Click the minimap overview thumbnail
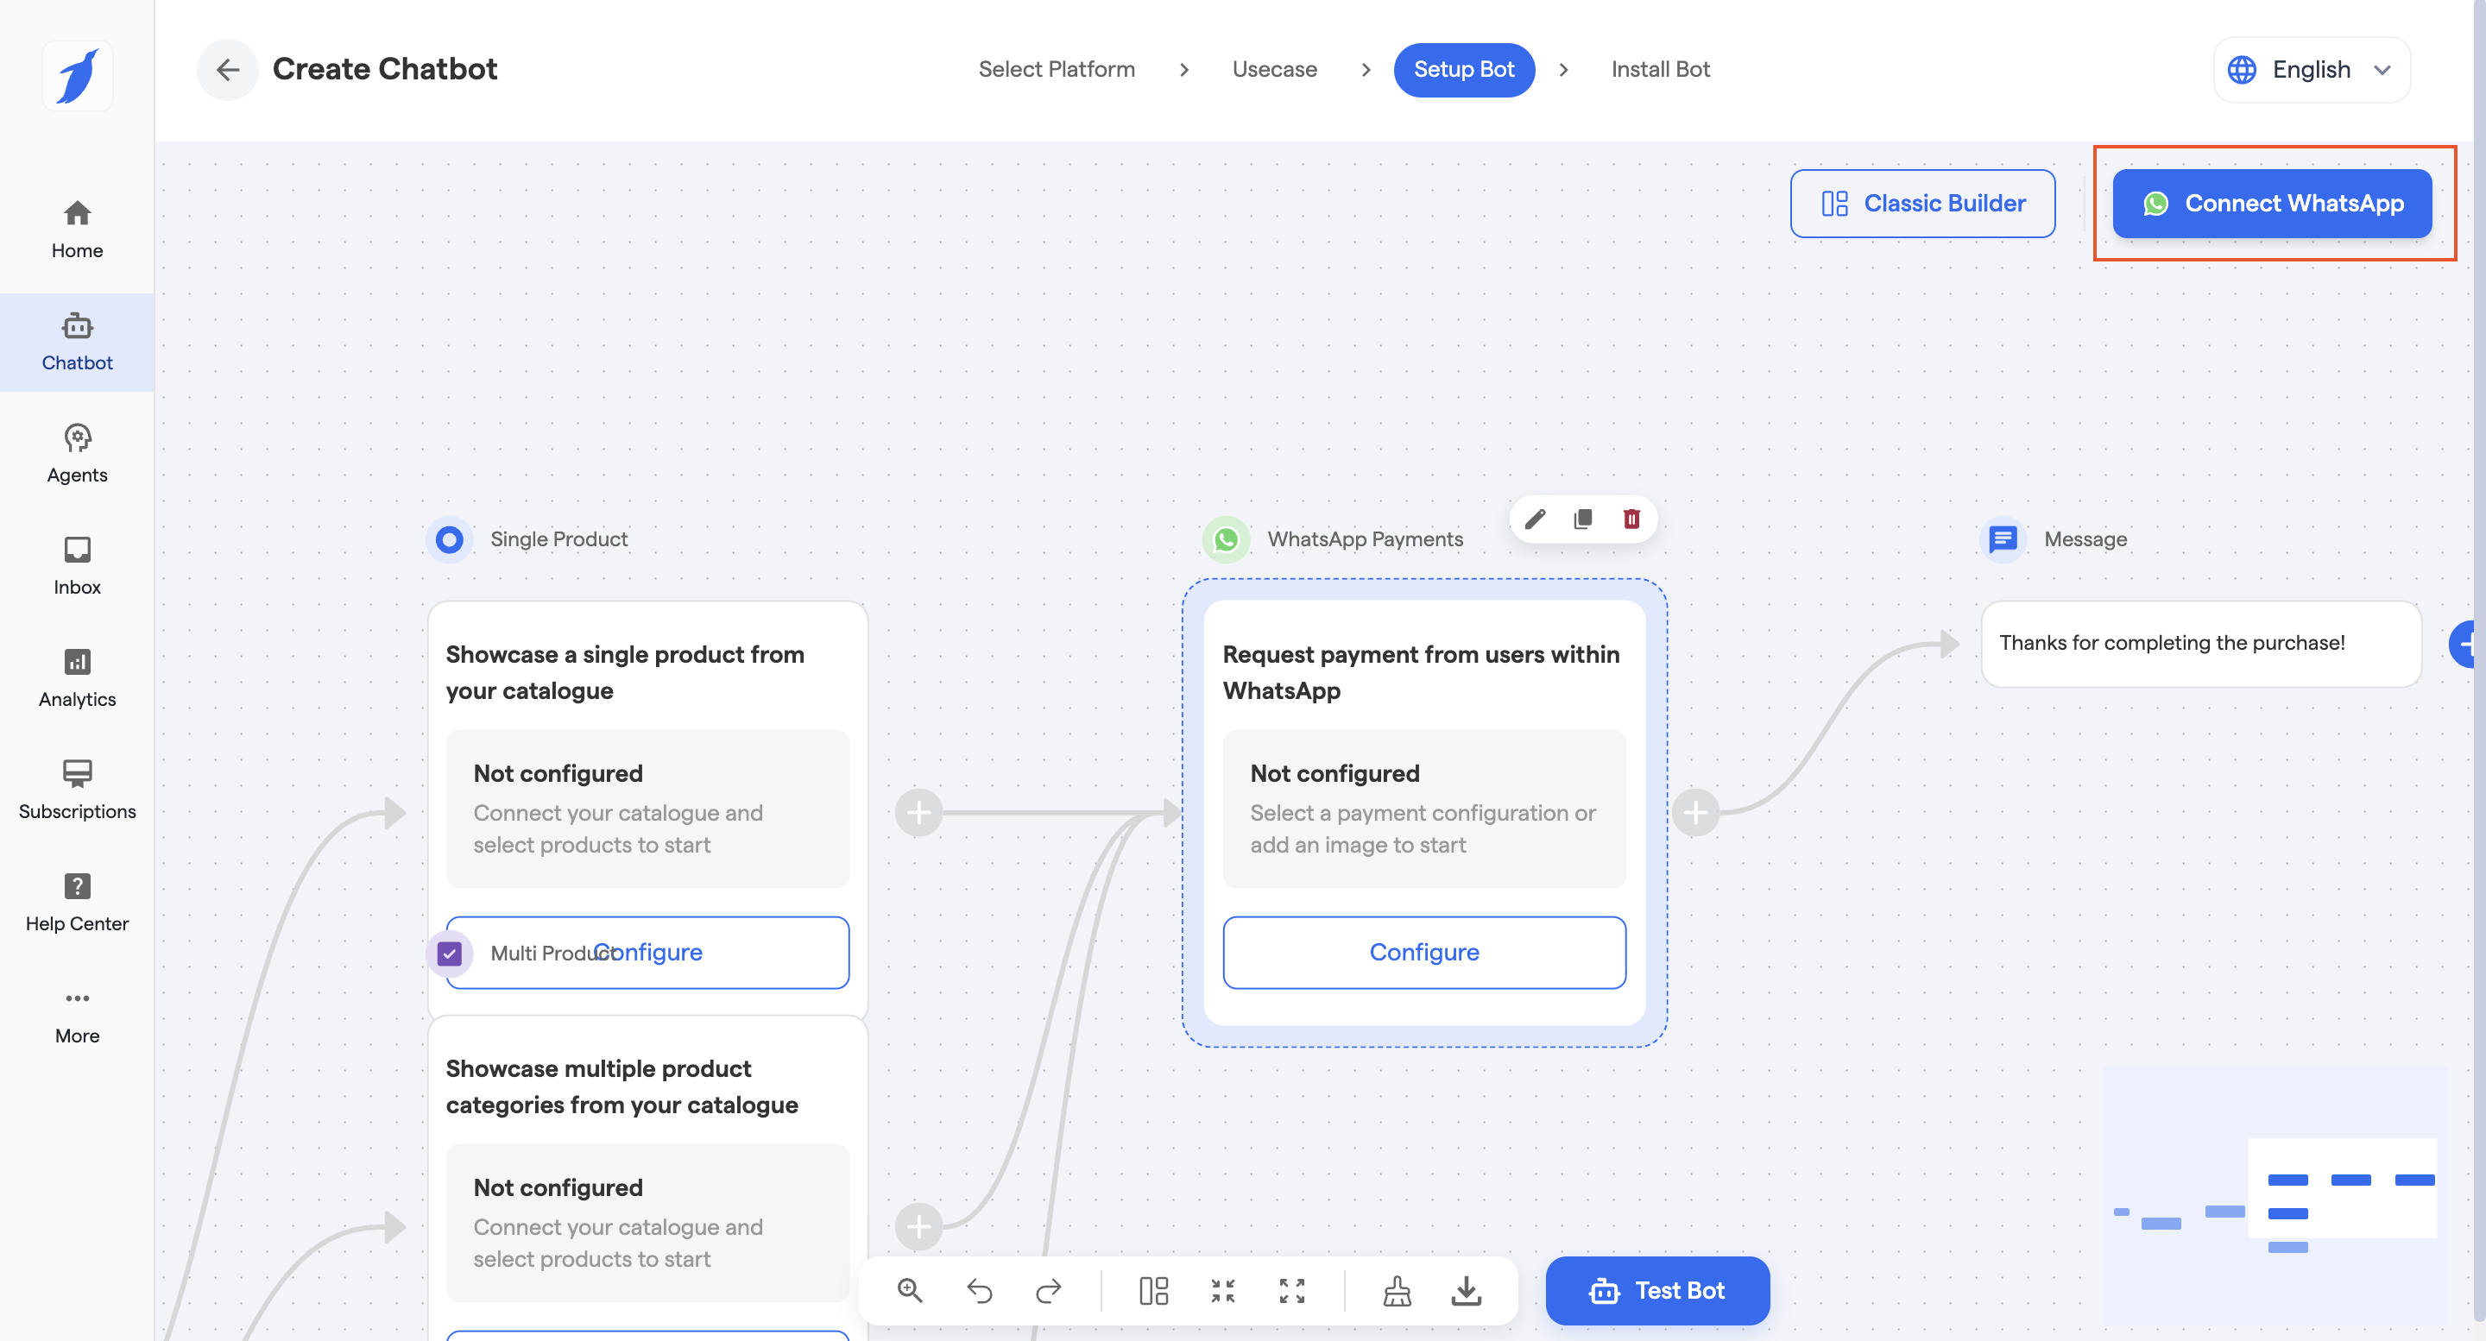The height and width of the screenshot is (1341, 2486). coord(2275,1196)
